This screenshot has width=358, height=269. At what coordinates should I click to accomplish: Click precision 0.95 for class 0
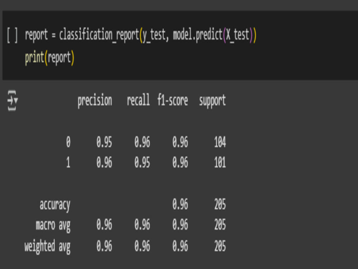104,142
